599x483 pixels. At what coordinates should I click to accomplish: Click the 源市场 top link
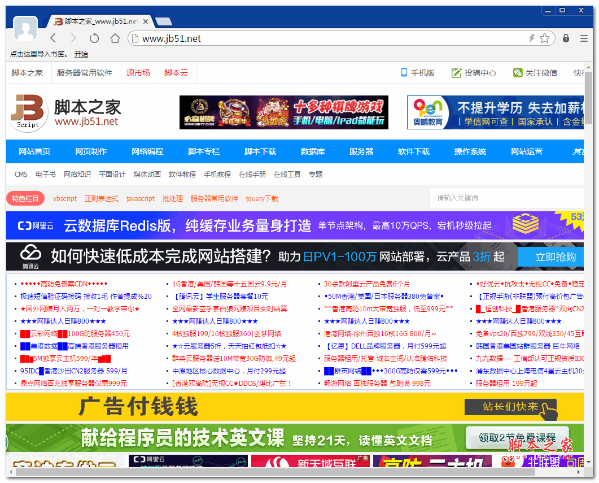[138, 73]
